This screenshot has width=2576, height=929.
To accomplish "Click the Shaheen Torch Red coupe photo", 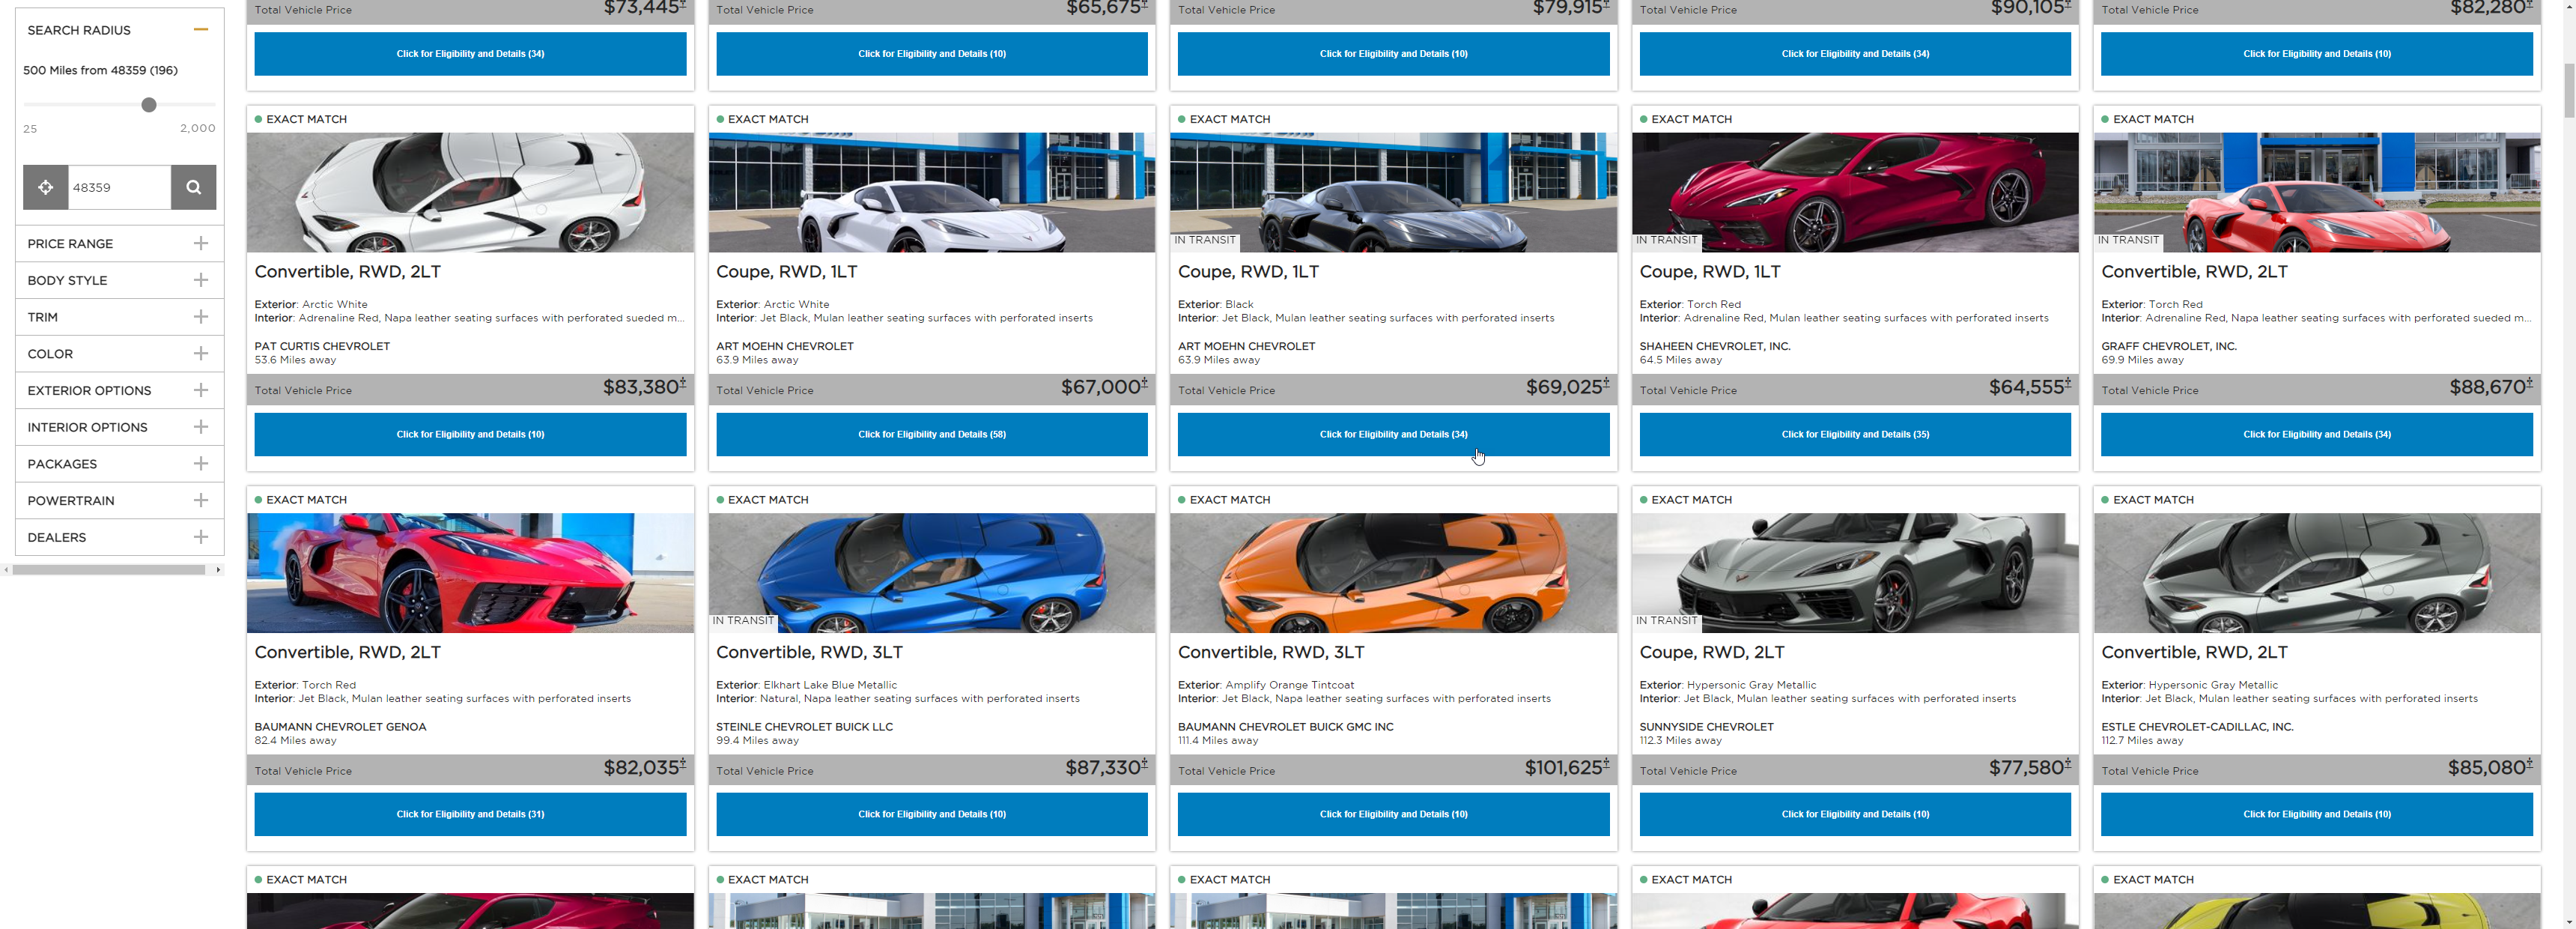I will click(x=1855, y=192).
